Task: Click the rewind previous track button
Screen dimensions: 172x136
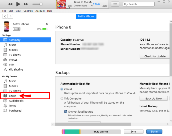Action: click(x=10, y=4)
